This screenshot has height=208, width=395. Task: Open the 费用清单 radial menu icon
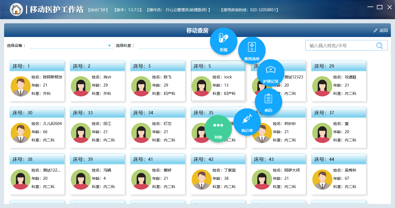pyautogui.click(x=252, y=50)
